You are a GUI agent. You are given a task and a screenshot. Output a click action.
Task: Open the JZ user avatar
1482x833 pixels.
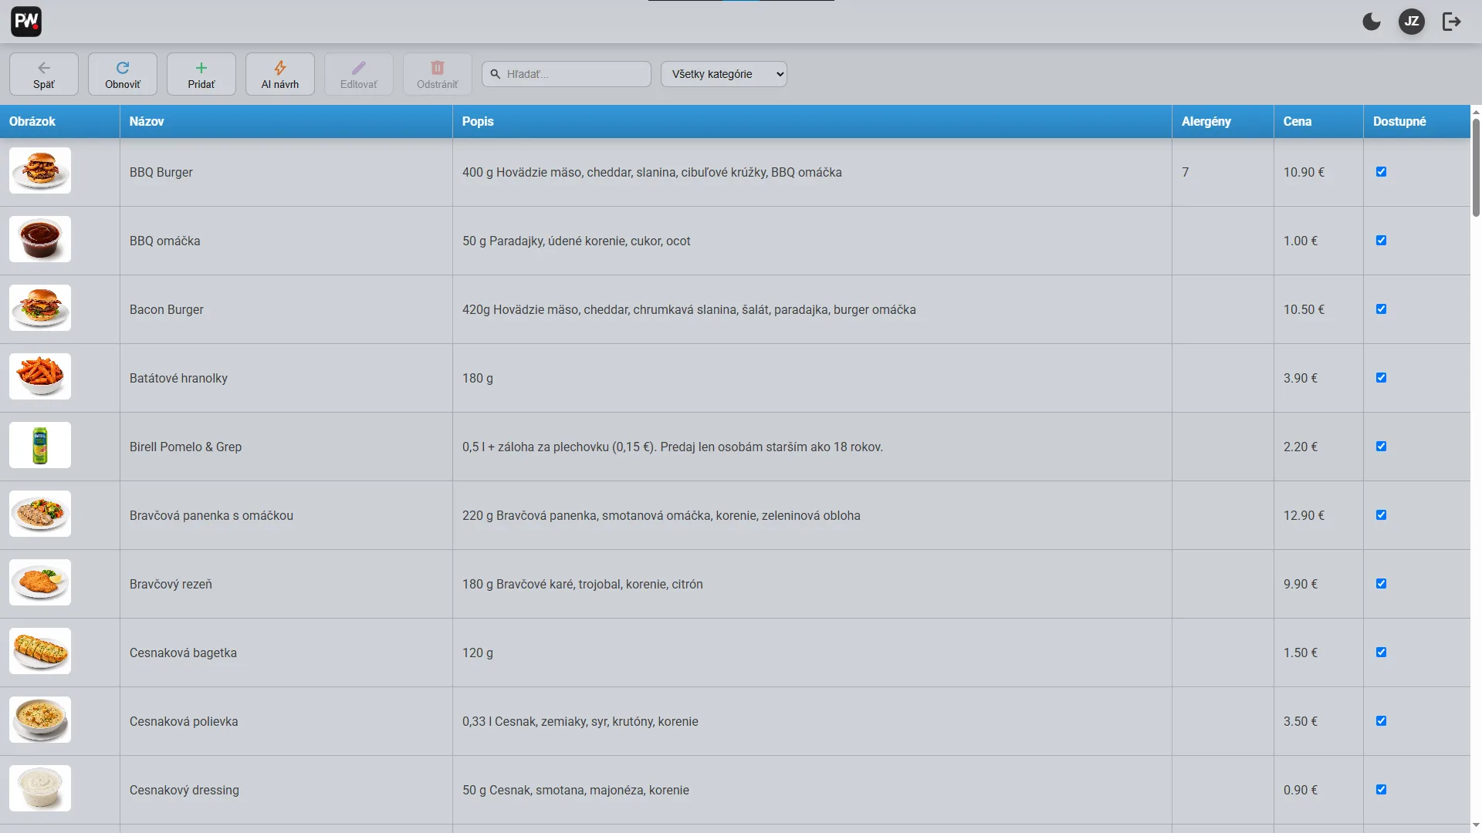(1412, 22)
